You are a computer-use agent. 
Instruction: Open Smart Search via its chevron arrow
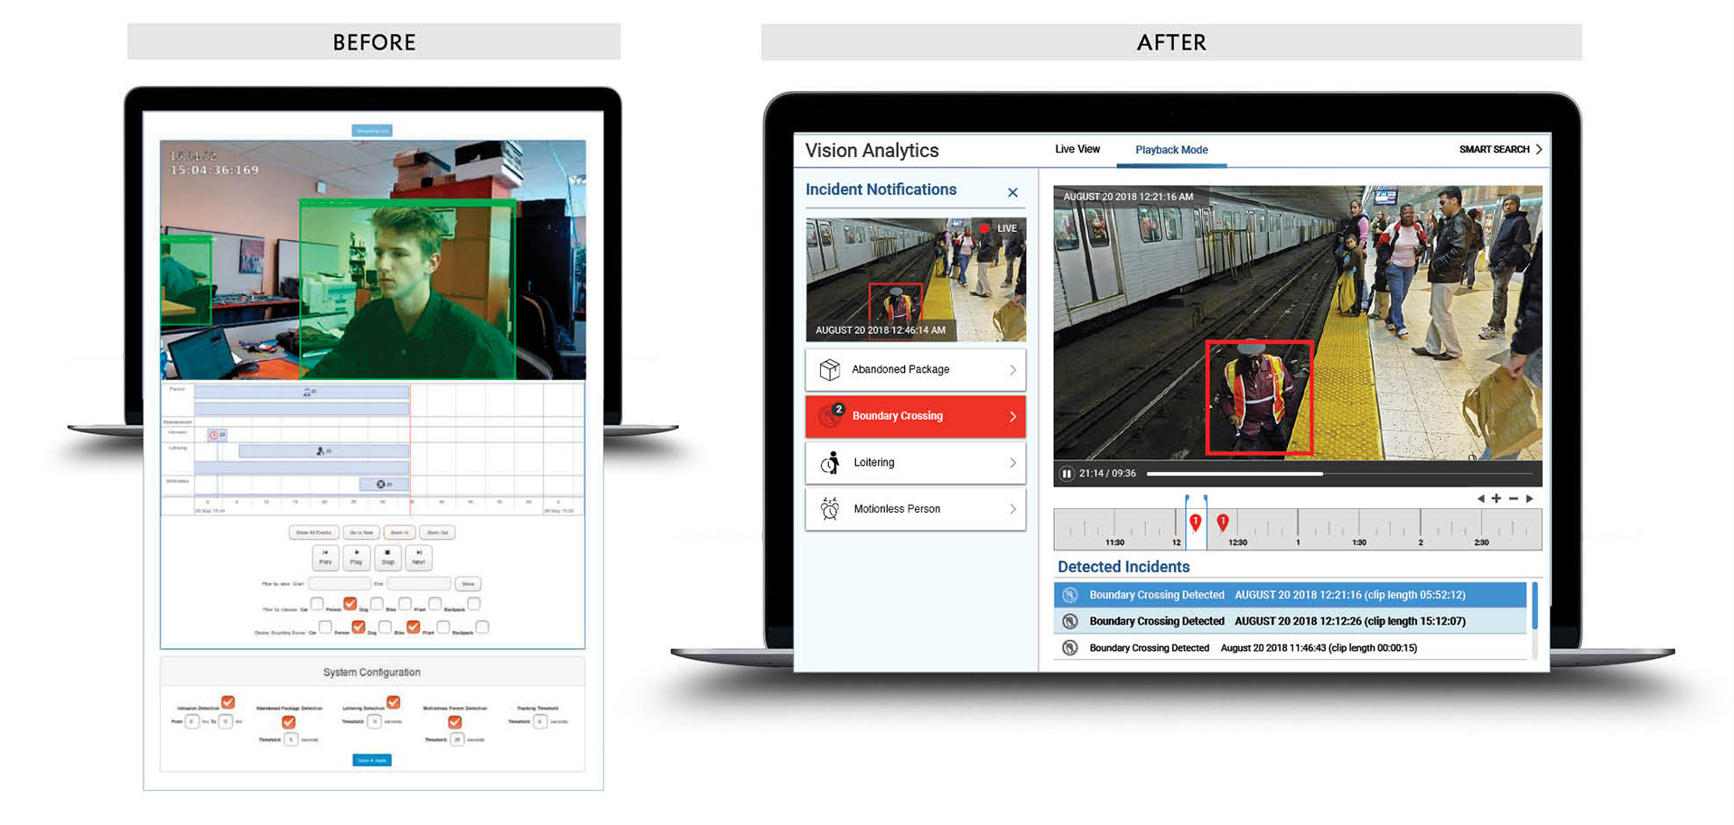click(1539, 150)
